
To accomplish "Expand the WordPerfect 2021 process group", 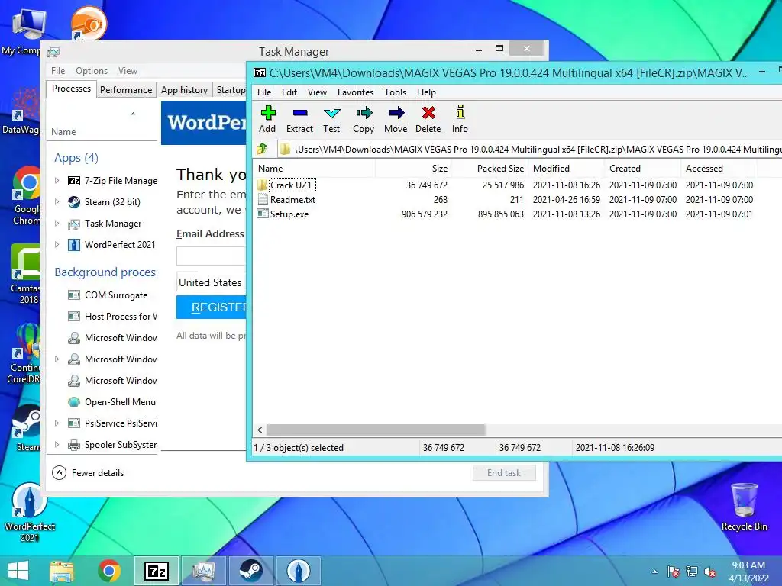I will tap(57, 245).
